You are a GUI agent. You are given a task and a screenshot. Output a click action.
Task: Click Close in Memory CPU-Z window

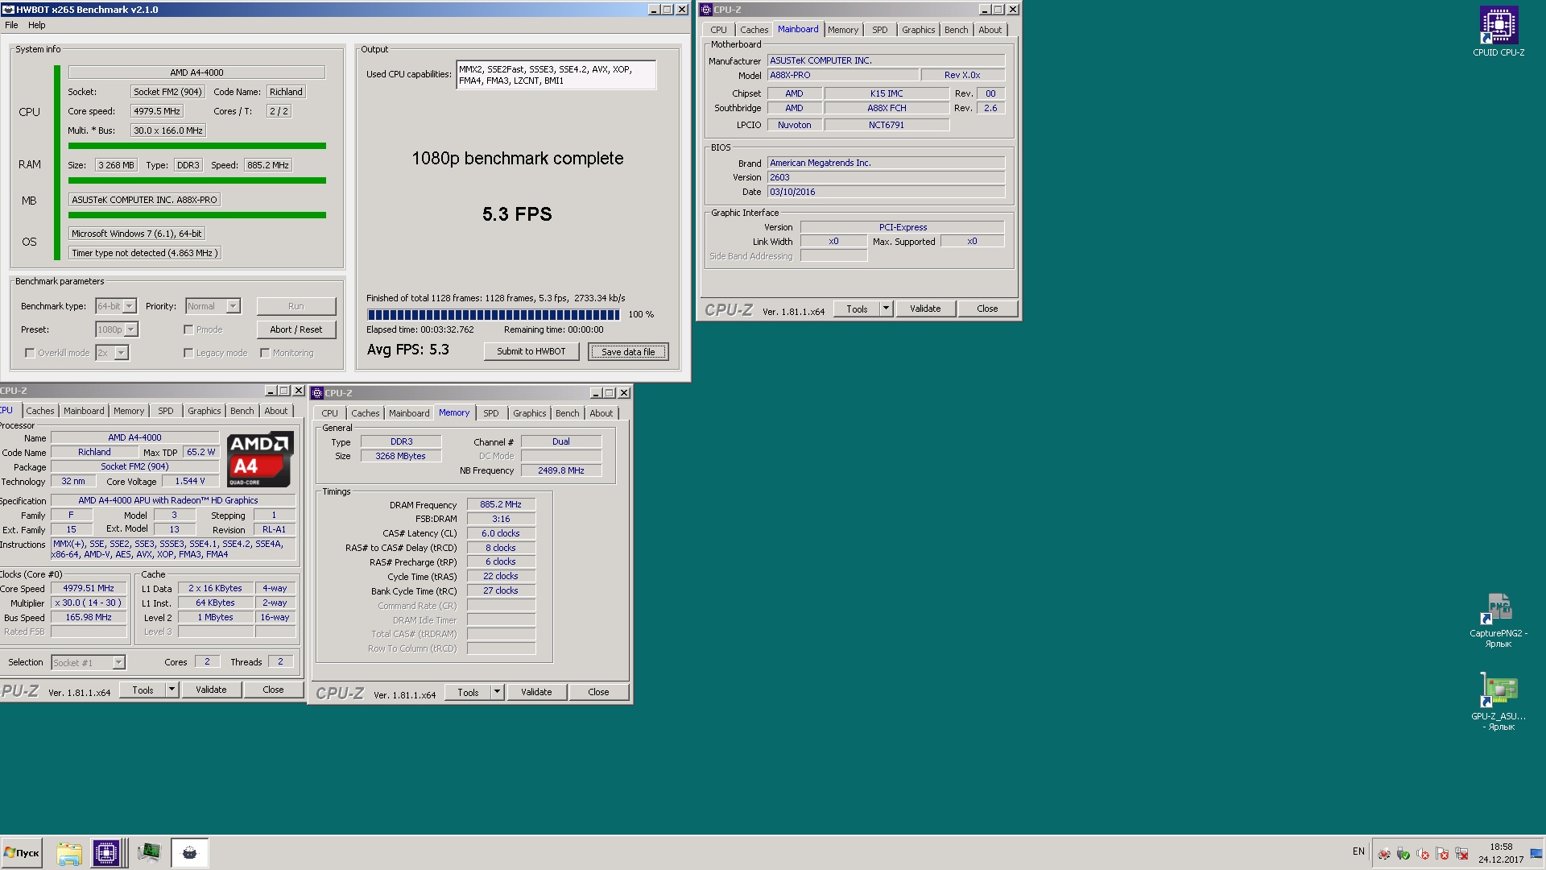598,692
